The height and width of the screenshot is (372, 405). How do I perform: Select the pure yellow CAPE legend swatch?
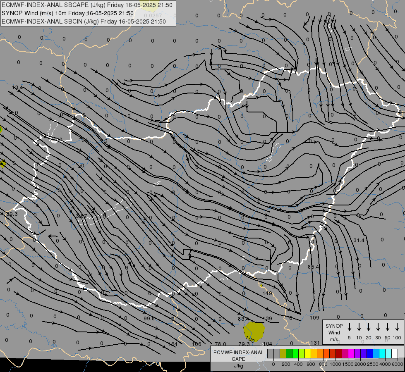(308, 353)
